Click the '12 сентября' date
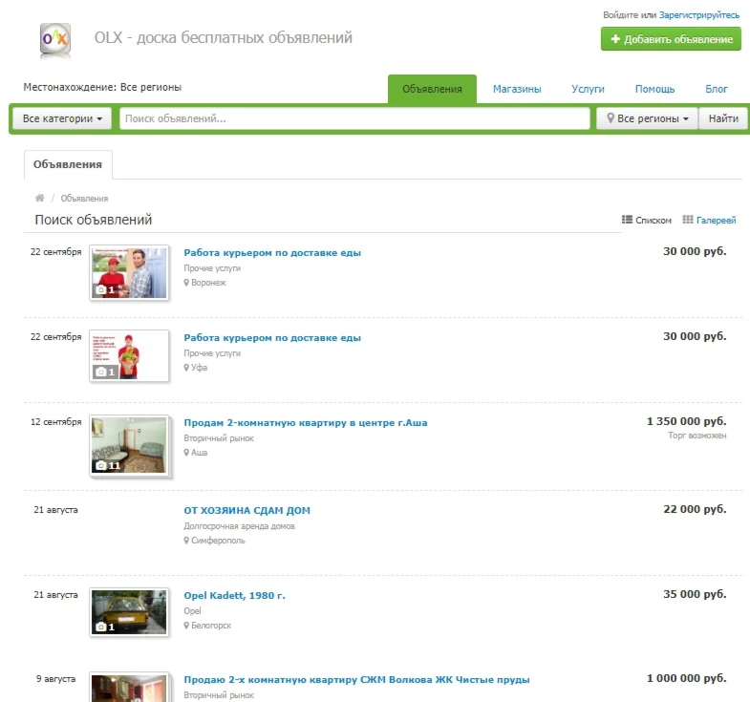 click(56, 422)
